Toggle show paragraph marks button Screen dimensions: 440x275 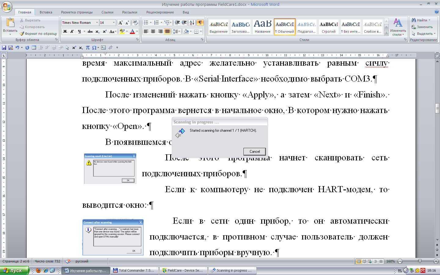pyautogui.click(x=200, y=23)
